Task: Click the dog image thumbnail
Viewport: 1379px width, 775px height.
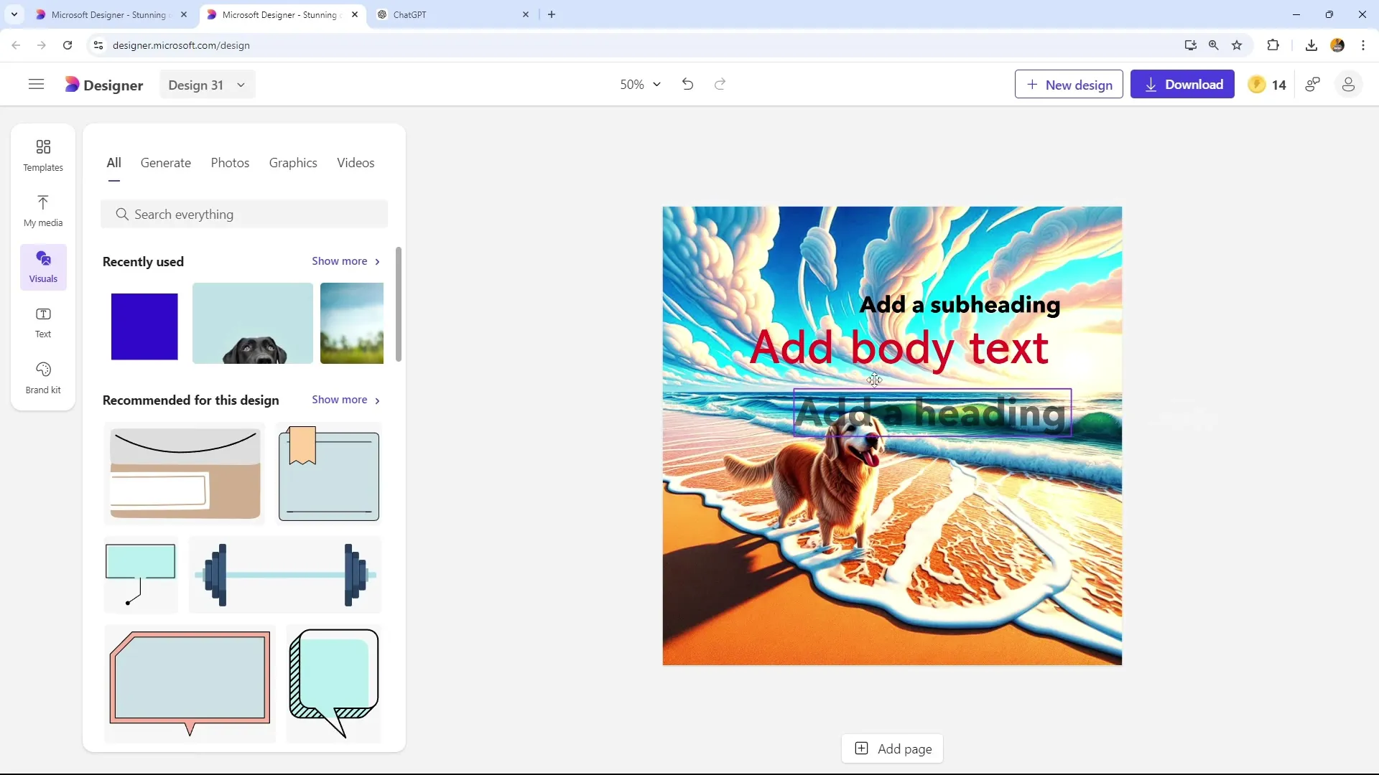Action: (x=251, y=321)
